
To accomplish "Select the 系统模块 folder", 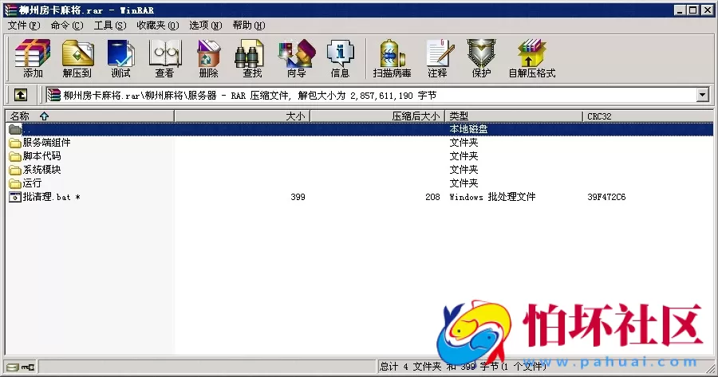I will [x=41, y=170].
